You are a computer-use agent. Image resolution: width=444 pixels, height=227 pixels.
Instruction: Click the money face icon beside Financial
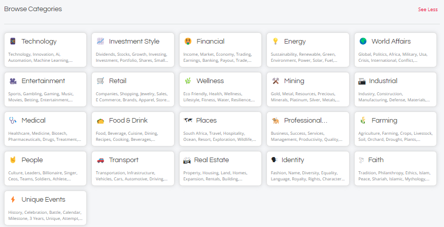188,42
